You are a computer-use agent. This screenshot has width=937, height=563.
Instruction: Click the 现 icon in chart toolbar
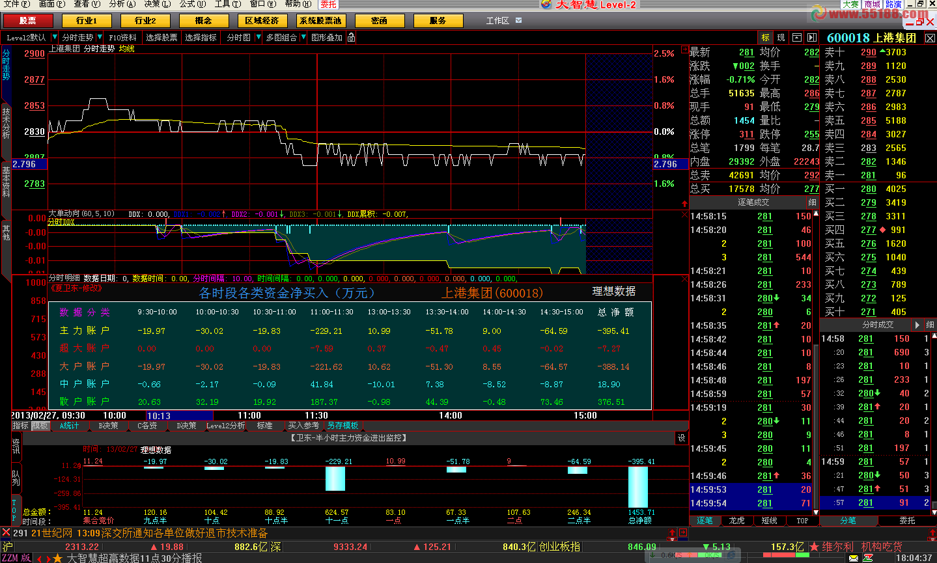pos(781,38)
